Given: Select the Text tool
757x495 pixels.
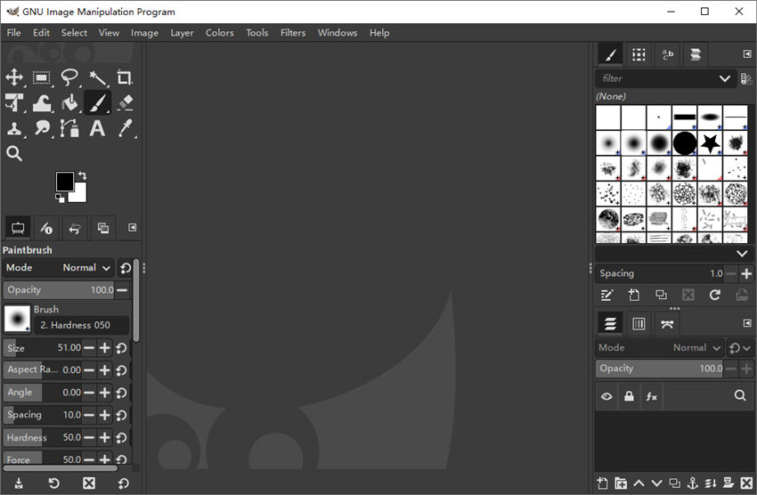Looking at the screenshot, I should pos(98,128).
